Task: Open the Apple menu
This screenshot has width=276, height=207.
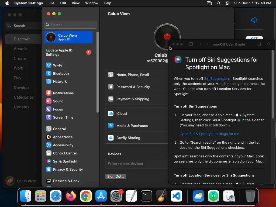Action: (7, 3)
